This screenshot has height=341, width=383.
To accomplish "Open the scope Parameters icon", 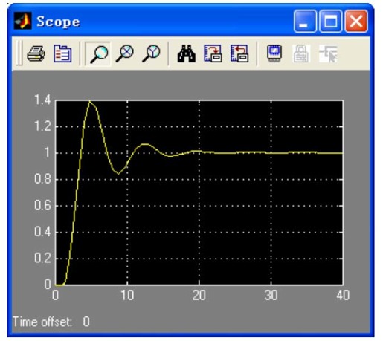I will tap(62, 53).
